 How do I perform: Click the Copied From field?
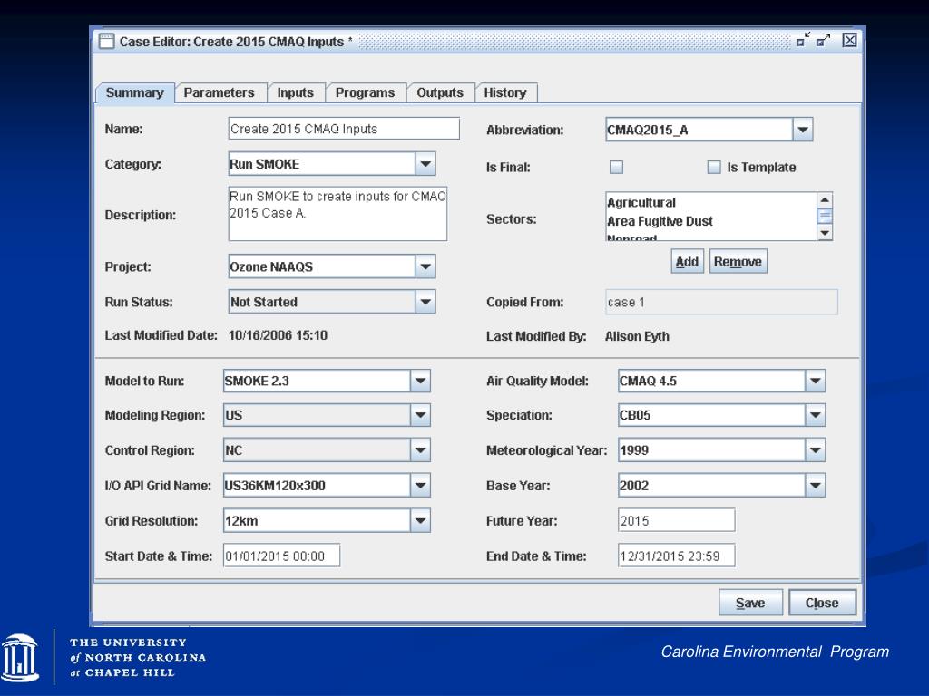coord(721,302)
